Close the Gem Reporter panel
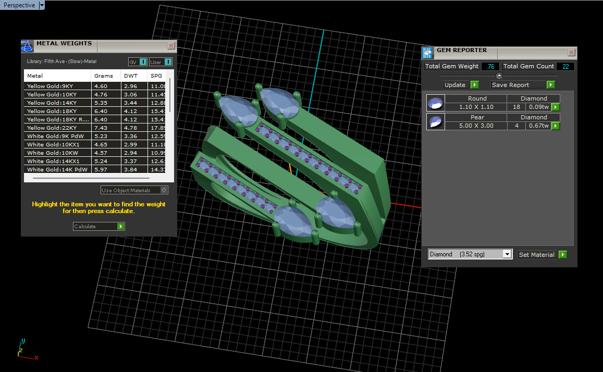The height and width of the screenshot is (372, 603). 571,53
